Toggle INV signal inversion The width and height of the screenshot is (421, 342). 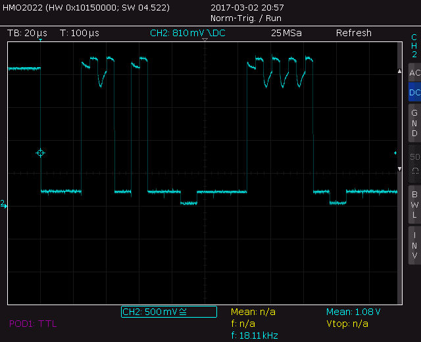coord(414,245)
